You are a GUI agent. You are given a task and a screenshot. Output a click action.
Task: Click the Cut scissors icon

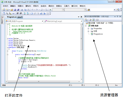point(22,10)
